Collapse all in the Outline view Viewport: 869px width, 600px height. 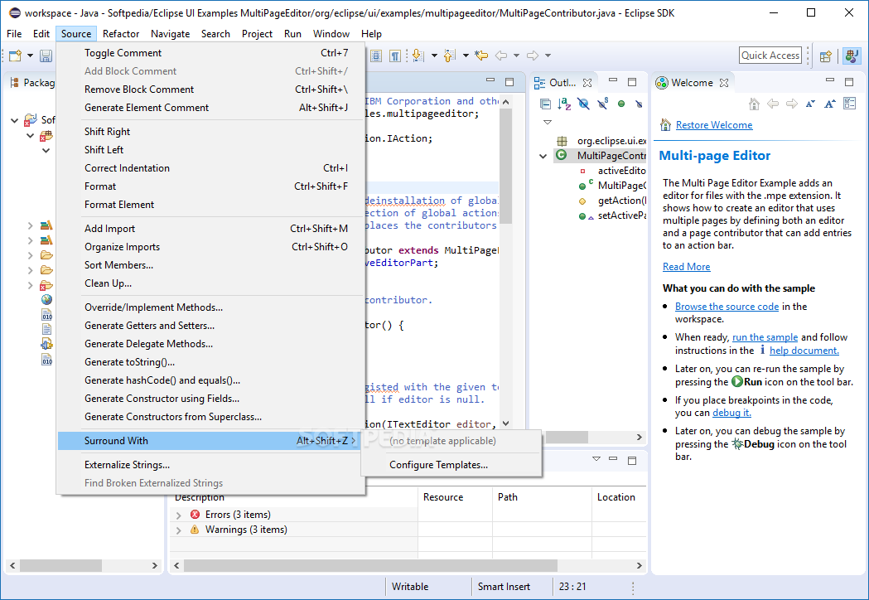coord(545,104)
